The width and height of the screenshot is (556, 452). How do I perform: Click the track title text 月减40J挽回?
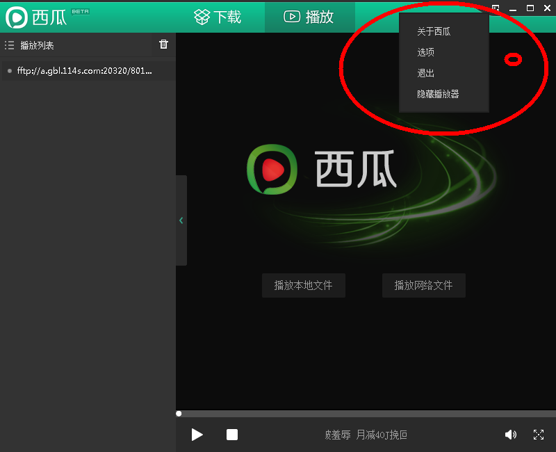click(382, 435)
